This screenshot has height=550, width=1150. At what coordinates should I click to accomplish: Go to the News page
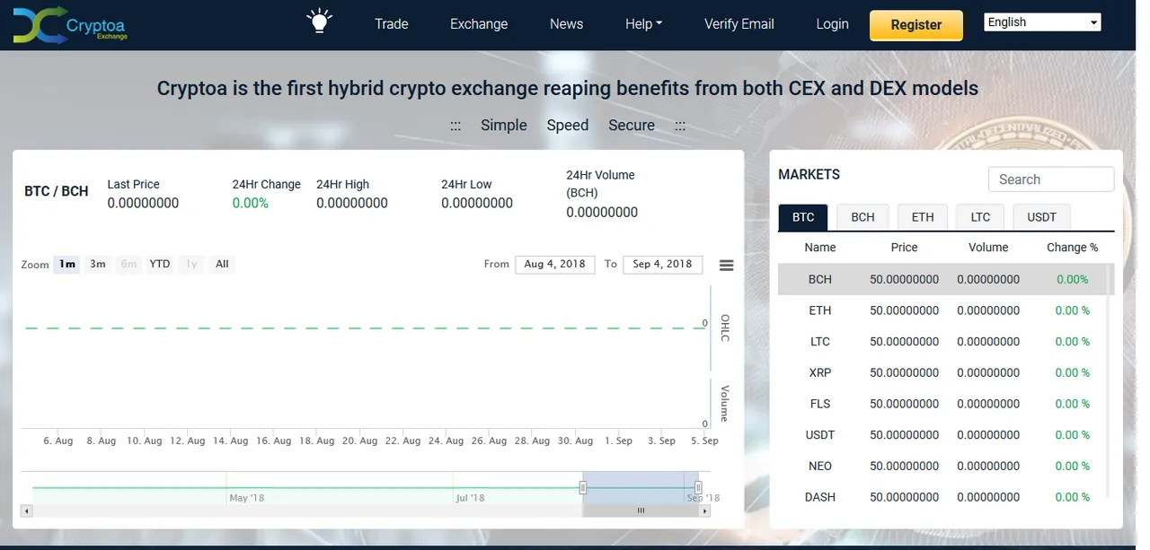(566, 24)
